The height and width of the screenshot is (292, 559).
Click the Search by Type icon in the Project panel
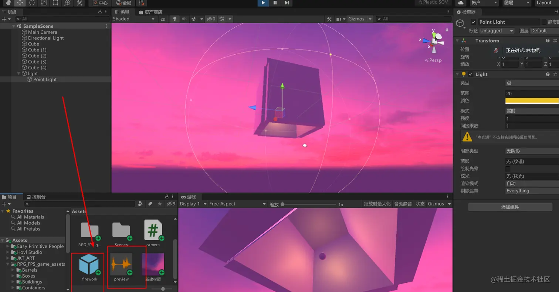pyautogui.click(x=140, y=204)
